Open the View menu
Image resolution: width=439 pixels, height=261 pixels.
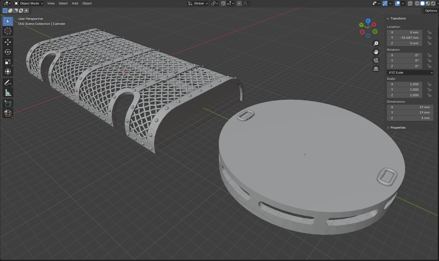(51, 3)
